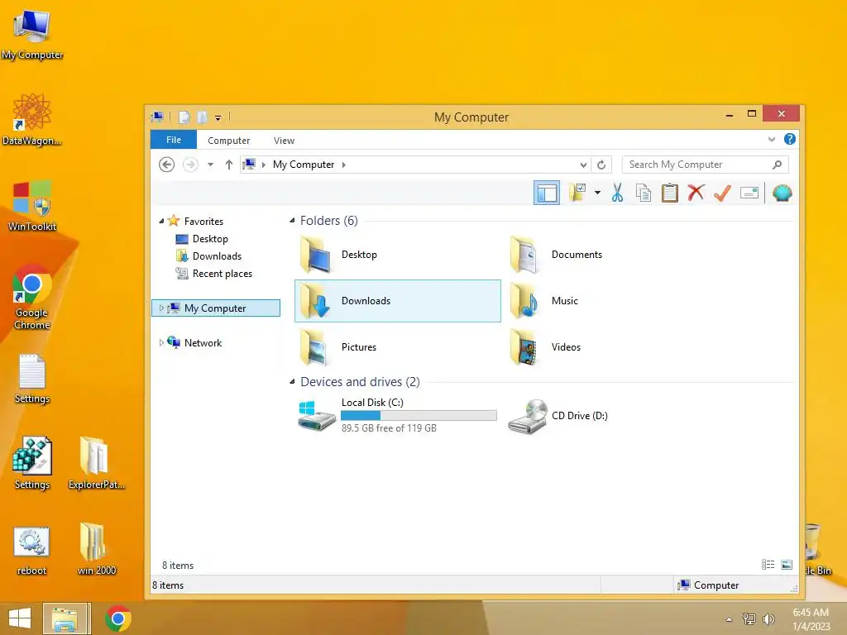
Task: Open folder options toolbar icon
Action: click(577, 193)
